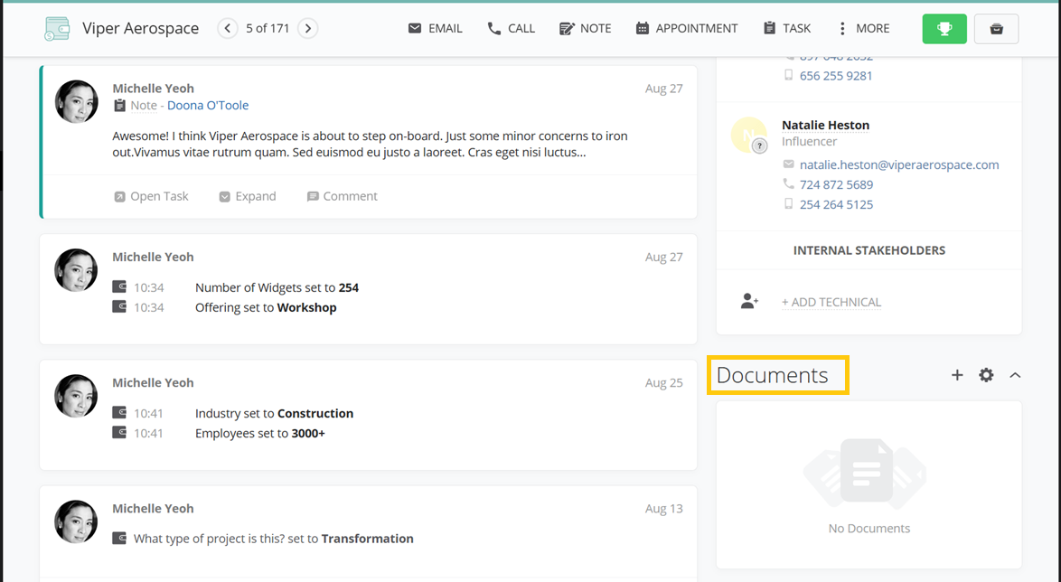Collapse the Documents section
Screen dimensions: 1061x582
(x=1015, y=375)
